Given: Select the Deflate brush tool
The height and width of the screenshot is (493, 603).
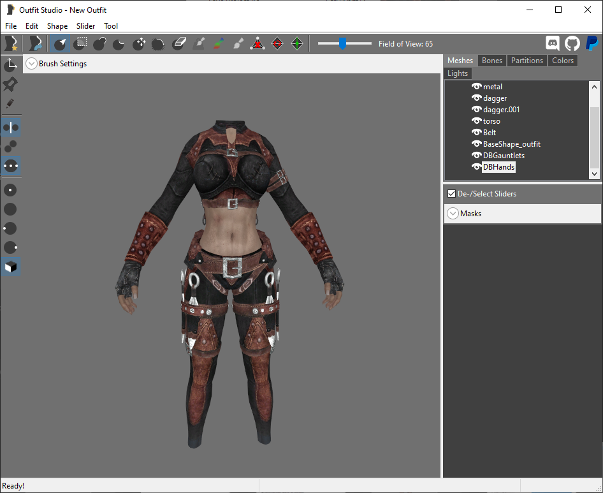Looking at the screenshot, I should (119, 43).
